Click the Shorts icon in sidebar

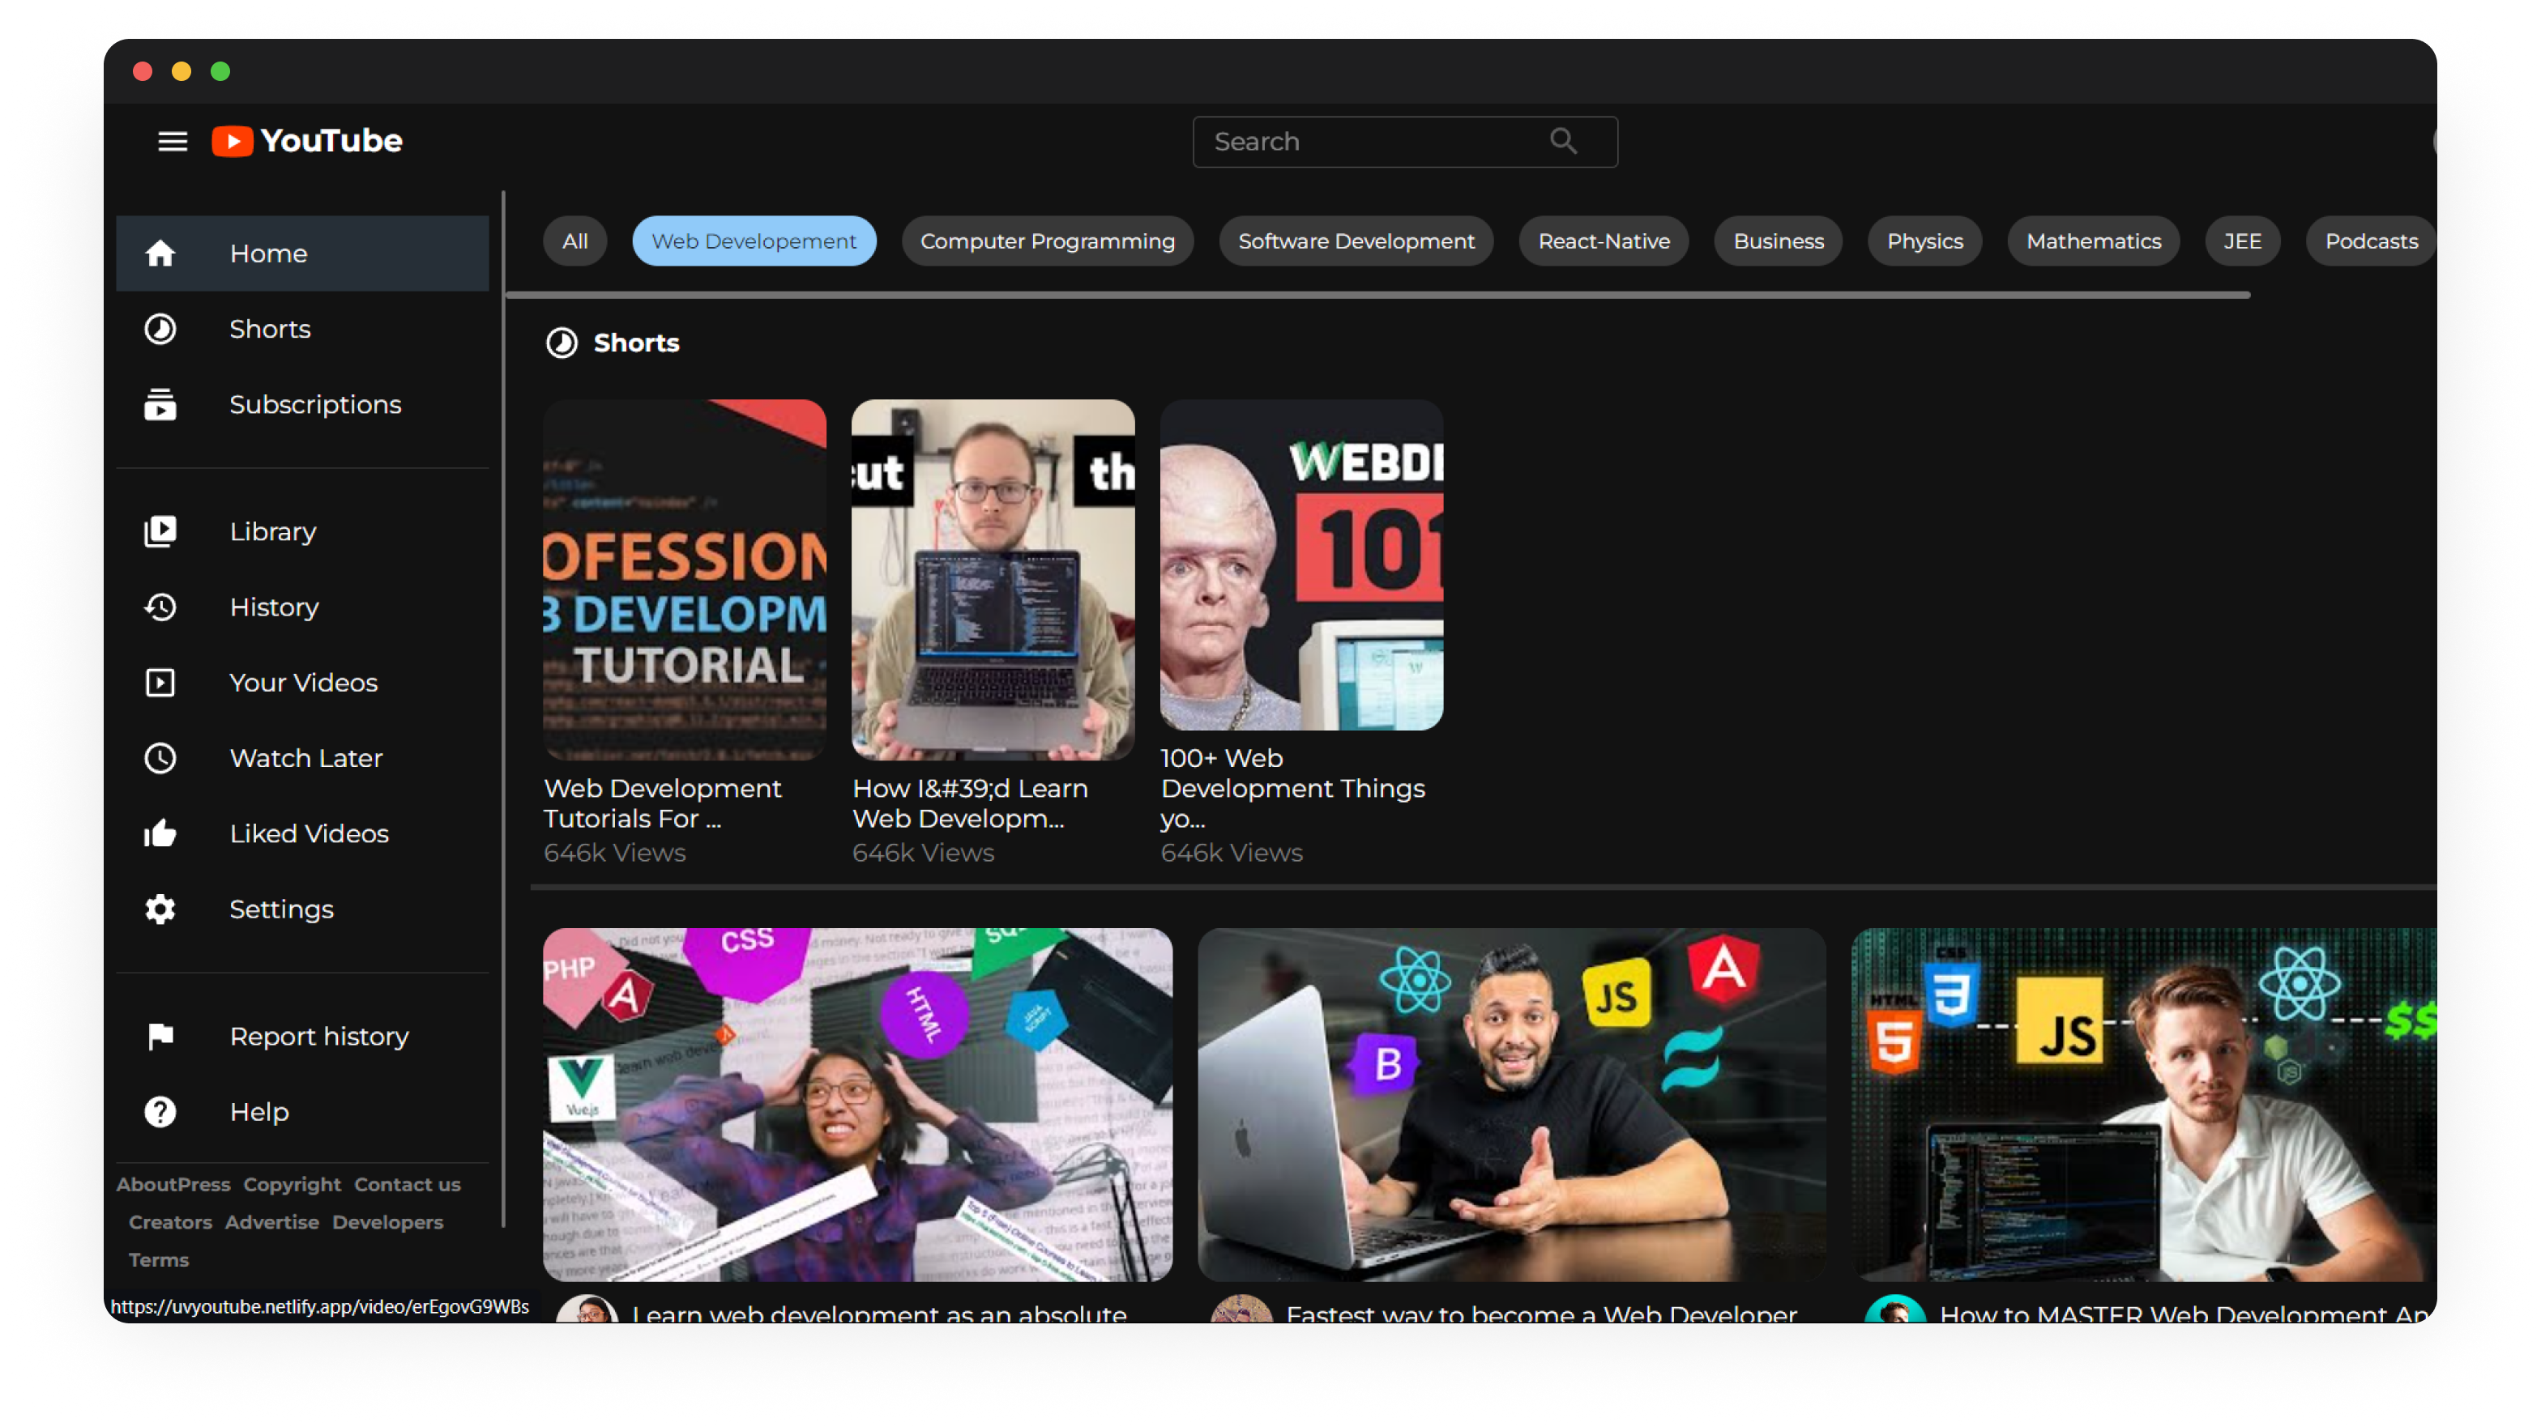tap(160, 328)
